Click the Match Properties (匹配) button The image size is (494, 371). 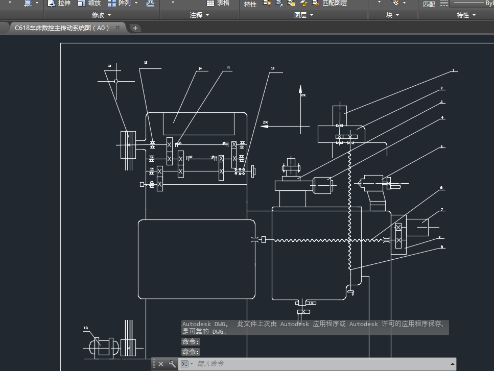click(x=429, y=4)
